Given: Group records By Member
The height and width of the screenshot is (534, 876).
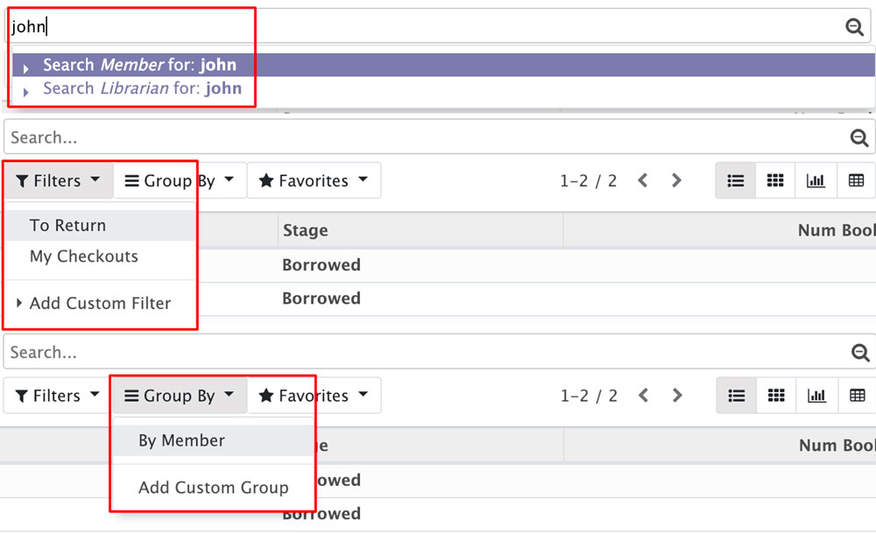Looking at the screenshot, I should [x=214, y=440].
